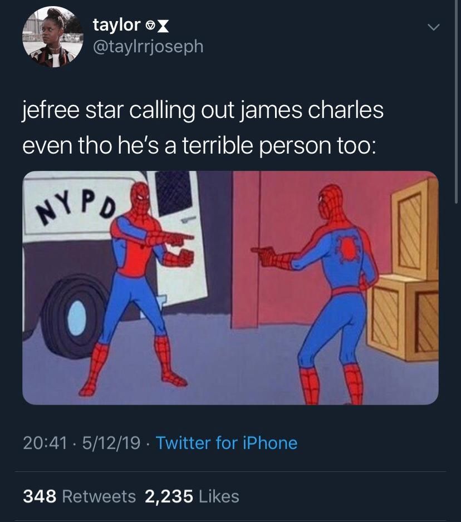
Task: Click the vertical scrollbar on right edge
Action: (457, 101)
